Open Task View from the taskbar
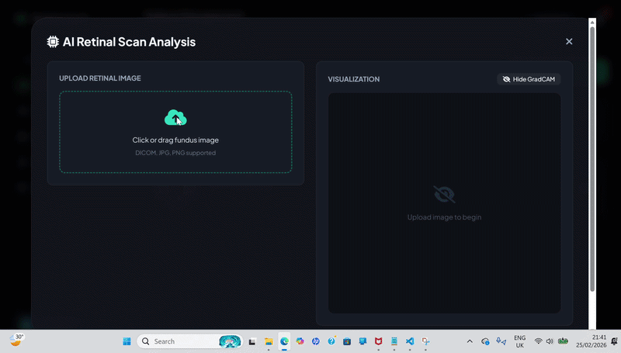 tap(252, 341)
